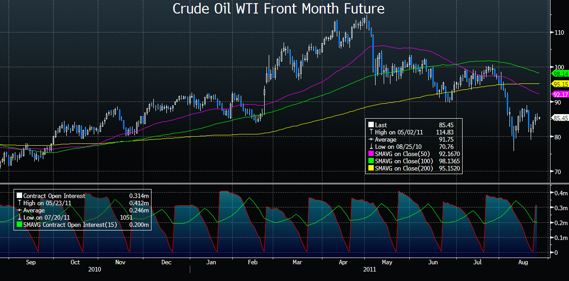Viewport: 569px width, 281px height.
Task: Click the green SMAVG on Close(100) legend swatch
Action: [371, 161]
